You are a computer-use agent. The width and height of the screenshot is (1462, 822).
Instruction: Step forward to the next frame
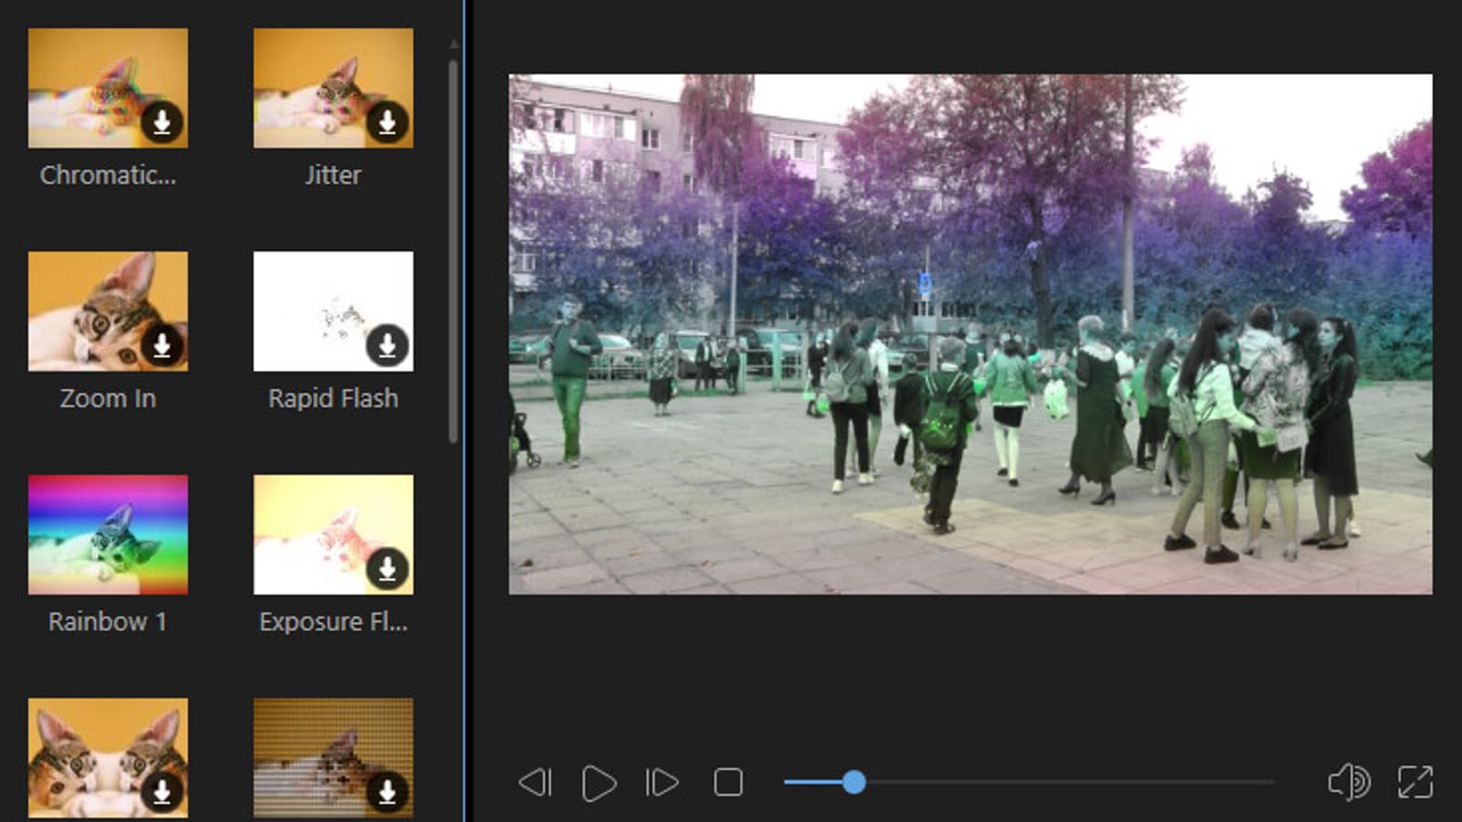662,783
